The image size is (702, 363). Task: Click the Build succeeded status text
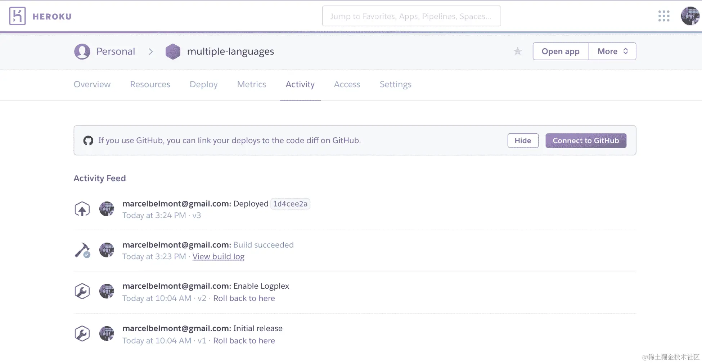tap(264, 245)
